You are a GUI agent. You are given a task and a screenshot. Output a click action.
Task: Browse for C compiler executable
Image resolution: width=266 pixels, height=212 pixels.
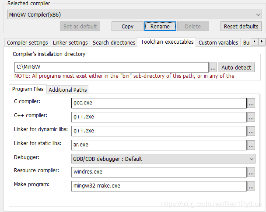[x=251, y=103]
